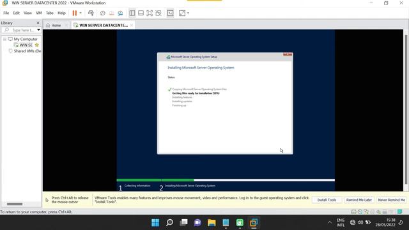Open the power options dropdown arrow beside pause
The height and width of the screenshot is (230, 409).
(81, 13)
